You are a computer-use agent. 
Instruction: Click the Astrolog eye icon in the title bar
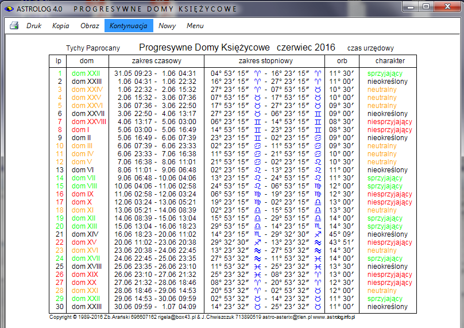(x=9, y=9)
